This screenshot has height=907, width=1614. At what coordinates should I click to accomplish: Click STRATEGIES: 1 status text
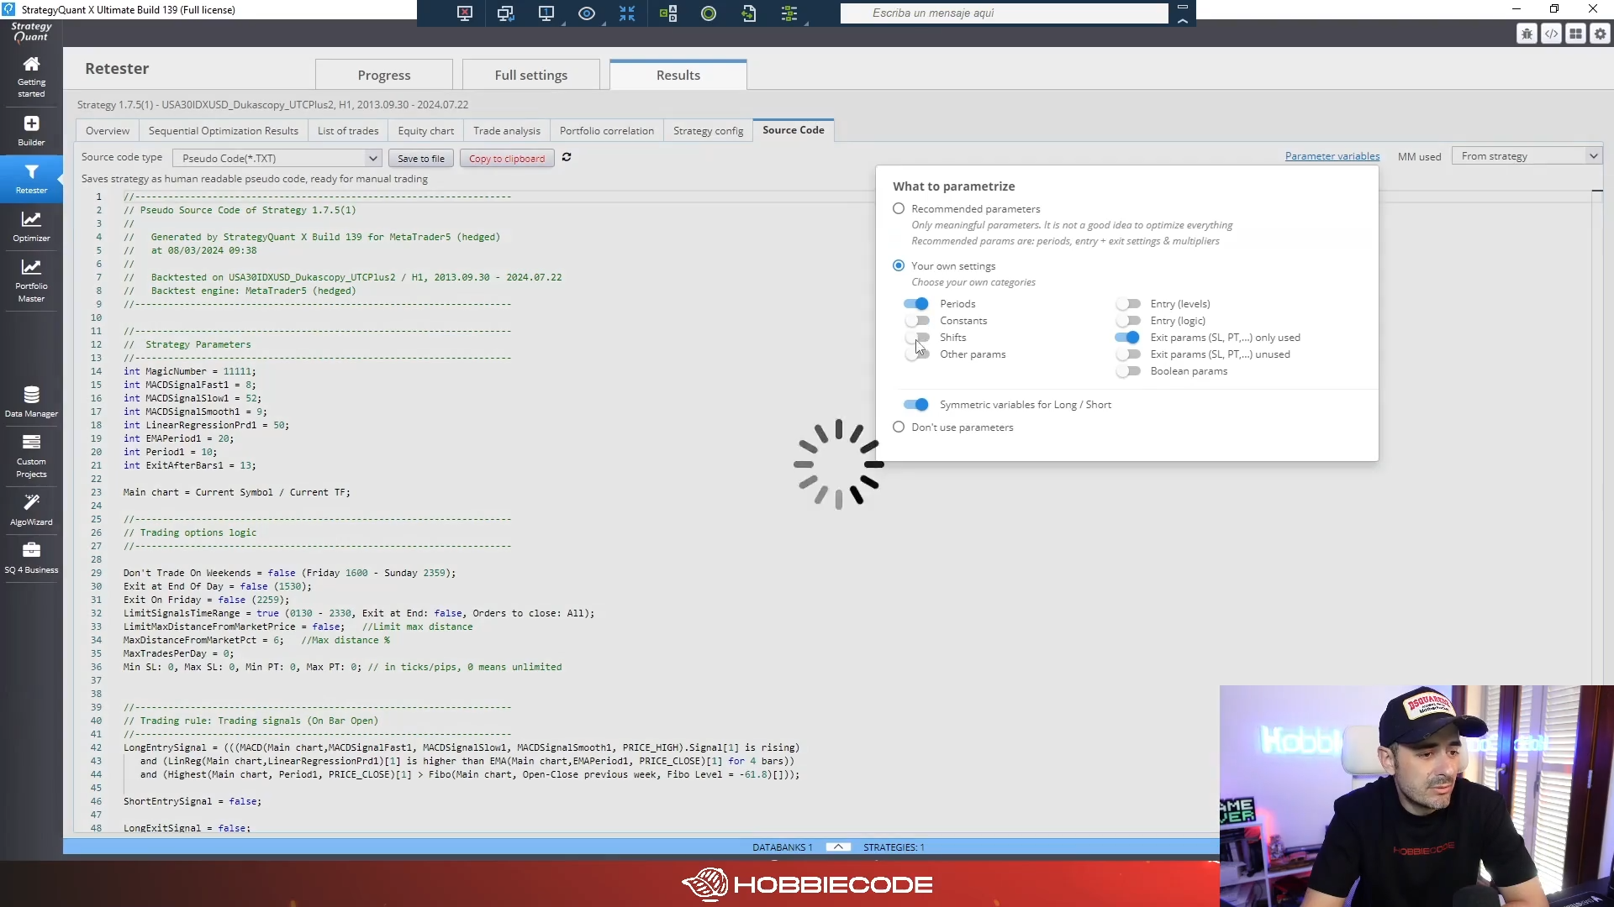pos(894,847)
